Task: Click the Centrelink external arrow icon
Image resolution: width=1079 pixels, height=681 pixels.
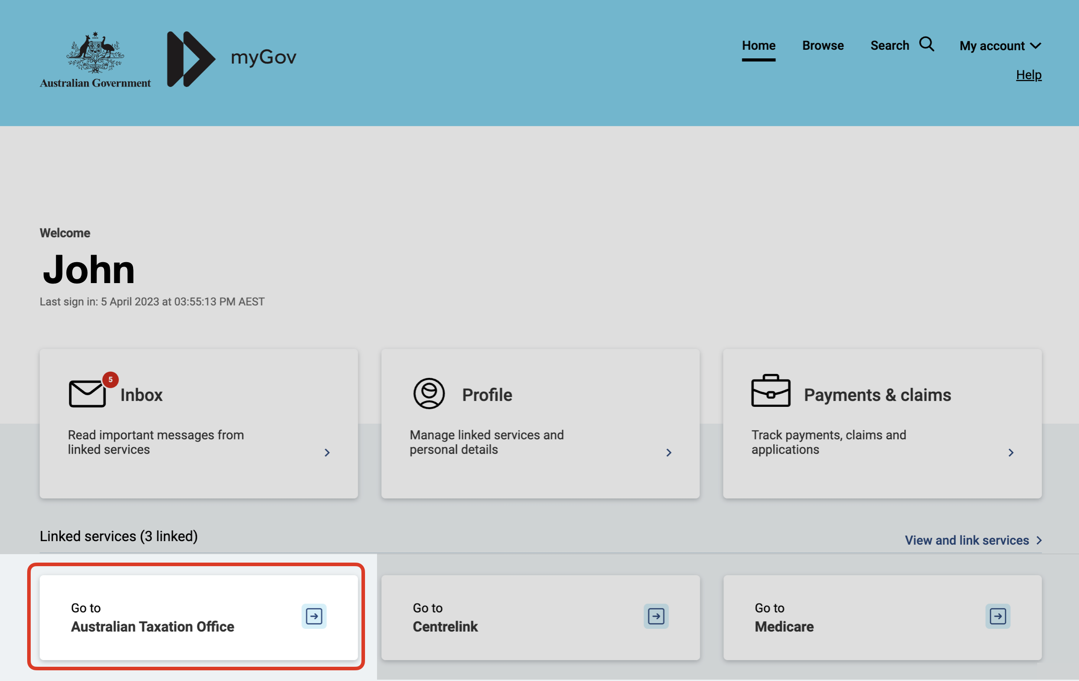Action: tap(656, 616)
